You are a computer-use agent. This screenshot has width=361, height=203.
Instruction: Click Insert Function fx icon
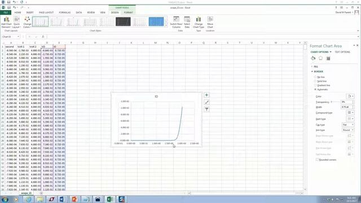pyautogui.click(x=43, y=37)
